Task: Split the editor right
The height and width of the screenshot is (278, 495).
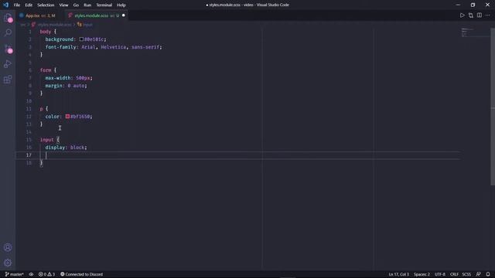Action: pyautogui.click(x=480, y=15)
